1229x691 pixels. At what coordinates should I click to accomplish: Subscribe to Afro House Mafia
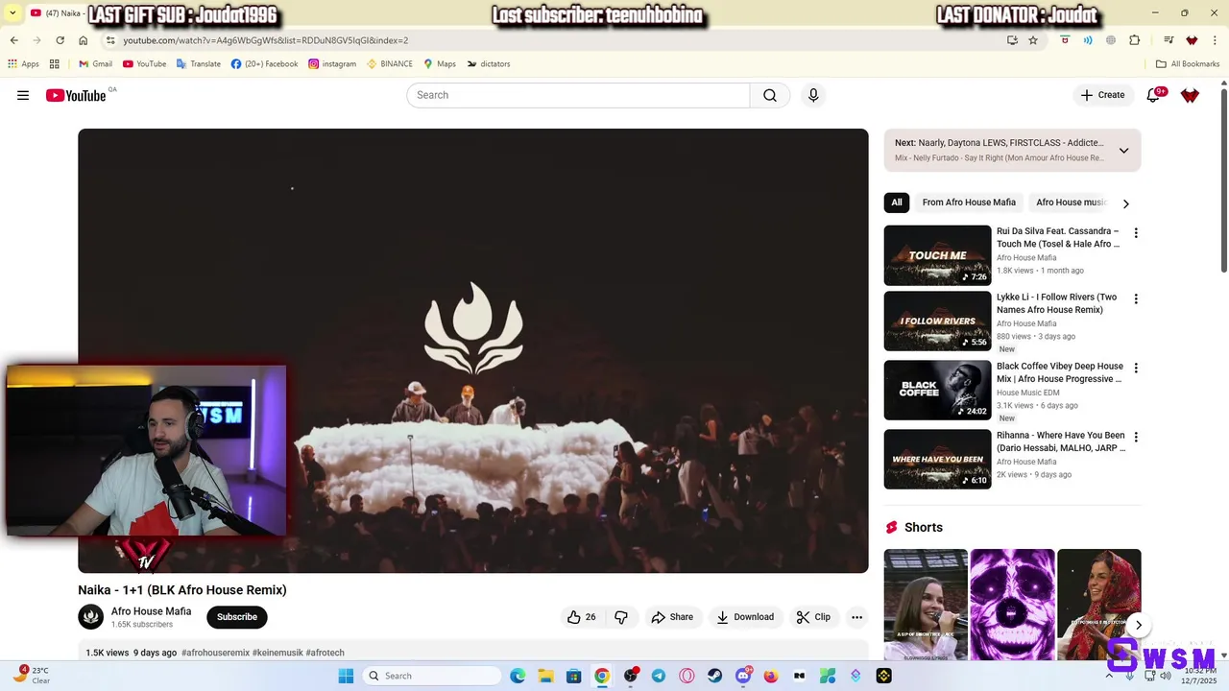(x=237, y=617)
